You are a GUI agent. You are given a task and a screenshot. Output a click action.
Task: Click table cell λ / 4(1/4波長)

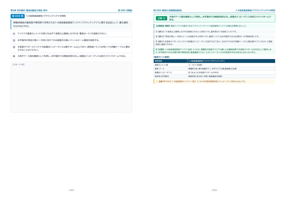[x=231, y=65]
